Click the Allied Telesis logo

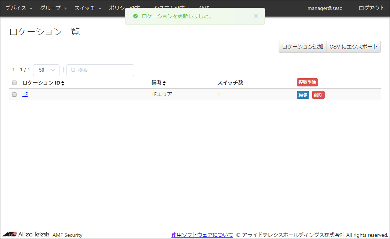(x=26, y=234)
